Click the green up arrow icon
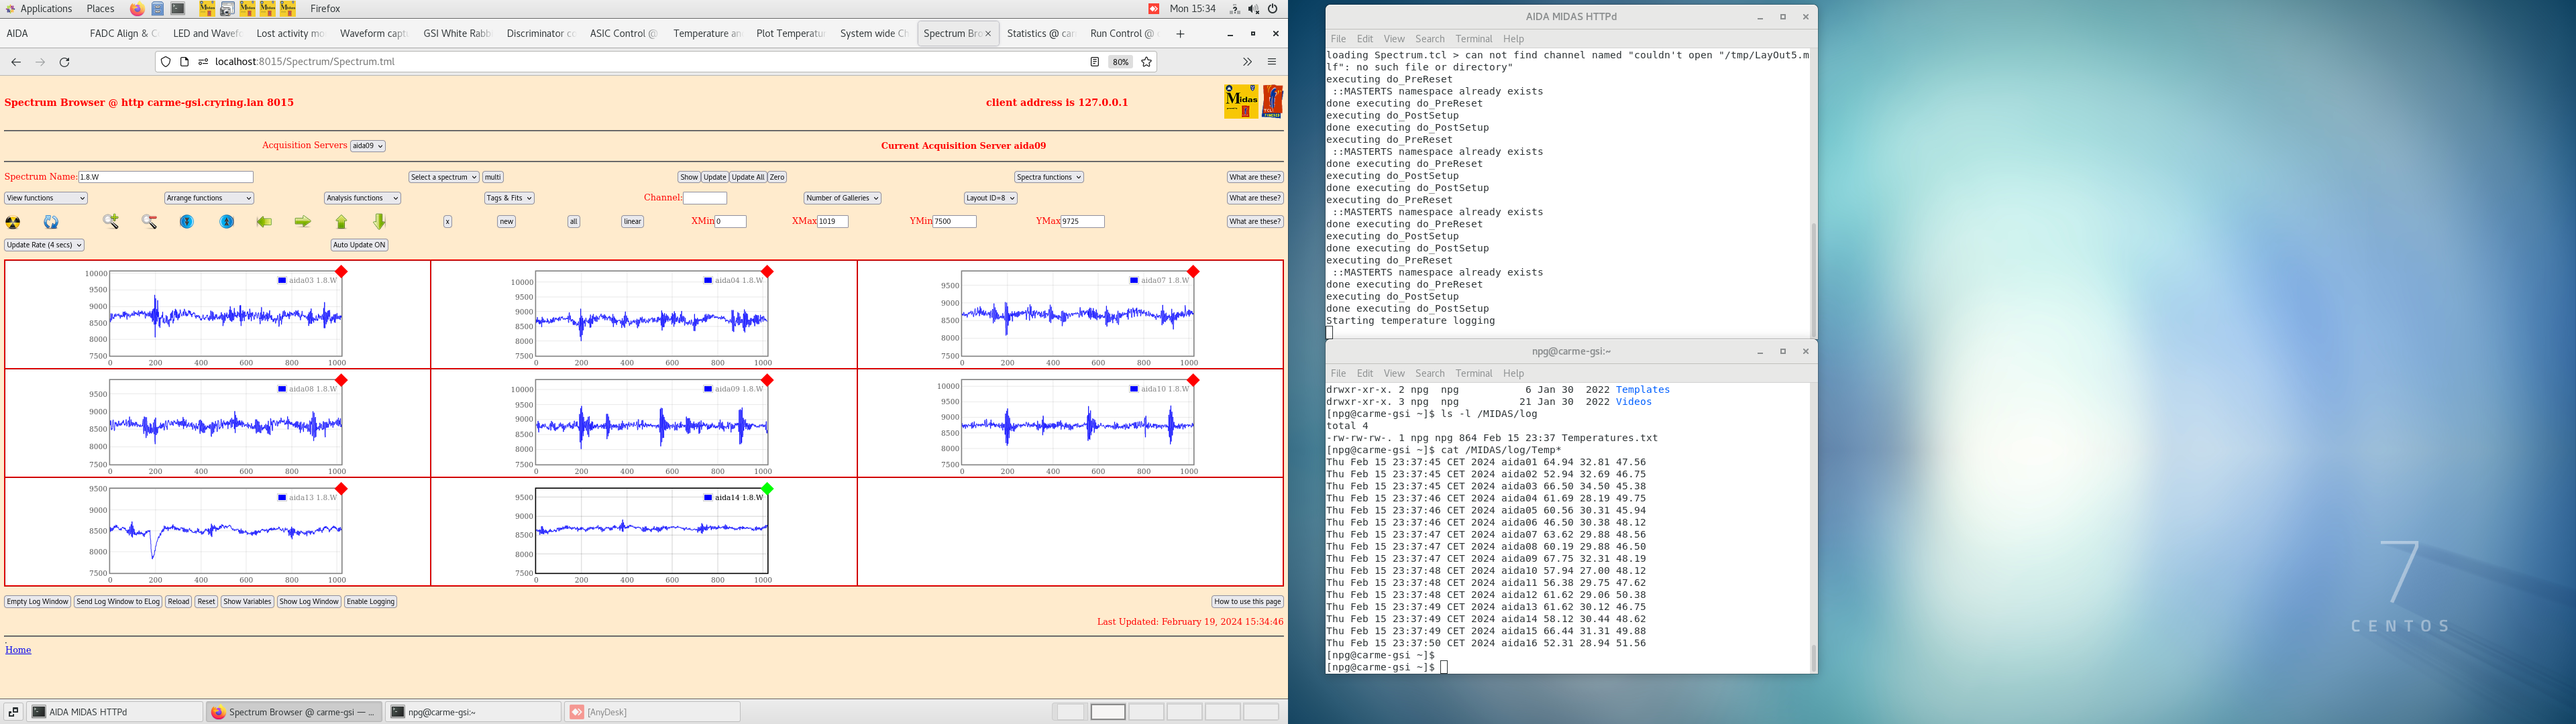2576x724 pixels. coord(341,221)
